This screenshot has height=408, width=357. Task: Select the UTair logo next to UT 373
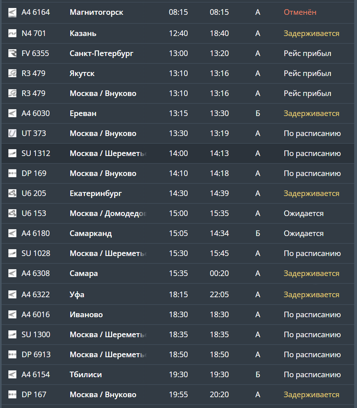[x=12, y=134]
